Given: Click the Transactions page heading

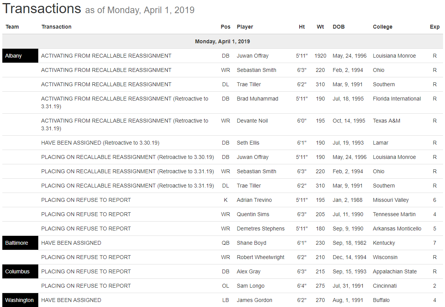Looking at the screenshot, I should click(42, 9).
